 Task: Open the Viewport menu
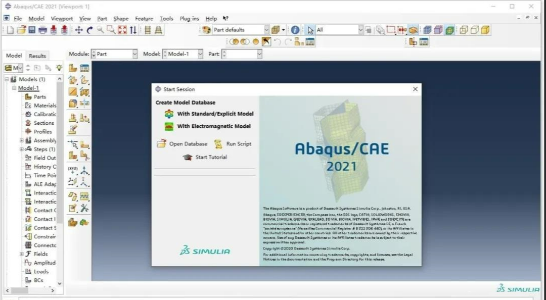62,19
